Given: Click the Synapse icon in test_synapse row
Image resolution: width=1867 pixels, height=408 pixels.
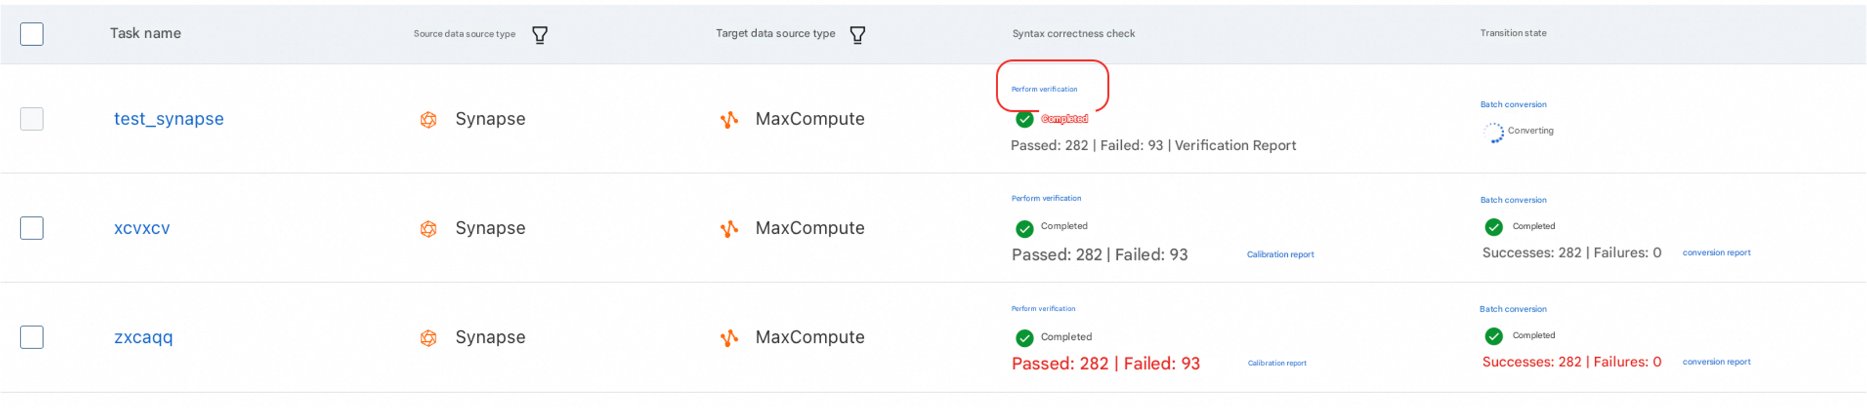Looking at the screenshot, I should (428, 119).
